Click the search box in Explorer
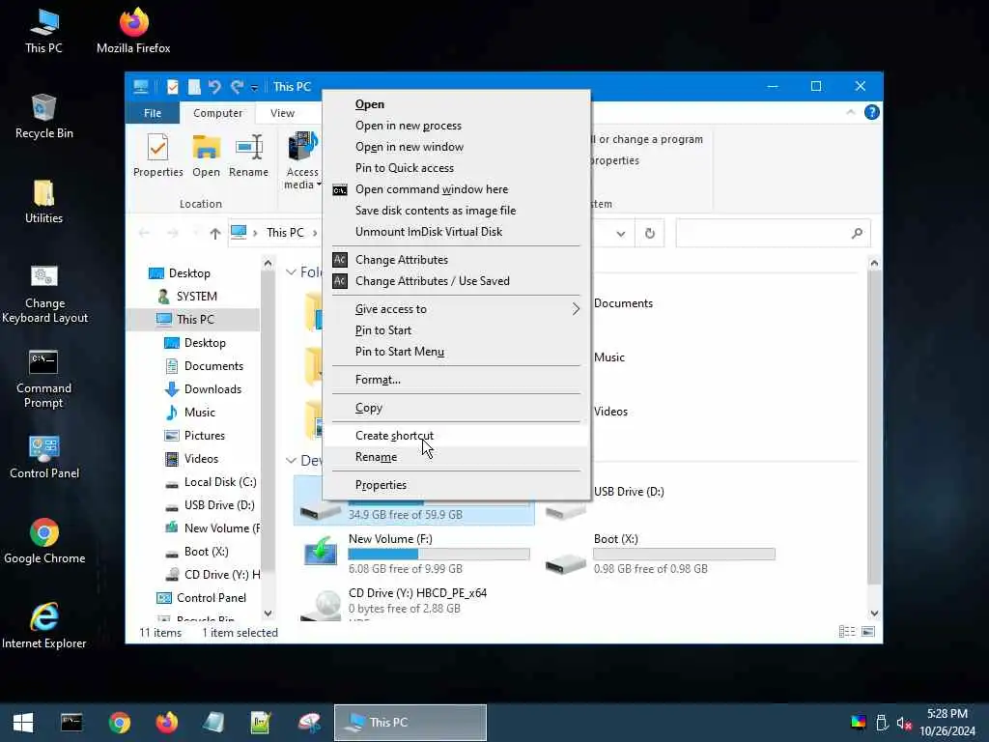The height and width of the screenshot is (742, 989). [774, 234]
